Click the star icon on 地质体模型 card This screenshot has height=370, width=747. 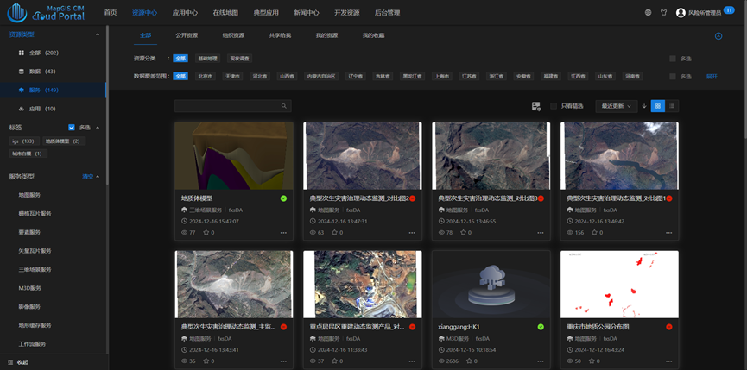pos(206,233)
